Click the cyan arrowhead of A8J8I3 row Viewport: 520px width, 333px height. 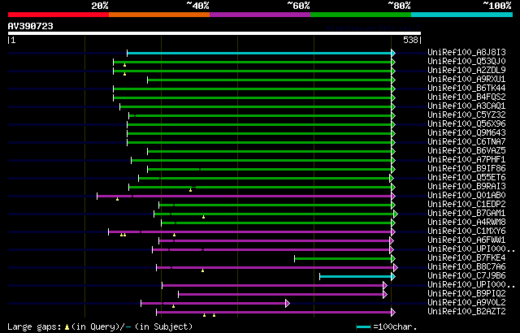393,53
